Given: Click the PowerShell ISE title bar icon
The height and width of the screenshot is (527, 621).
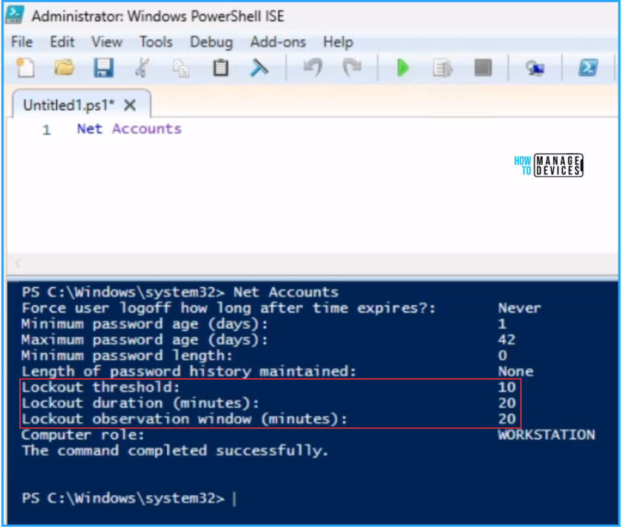Looking at the screenshot, I should pos(15,15).
